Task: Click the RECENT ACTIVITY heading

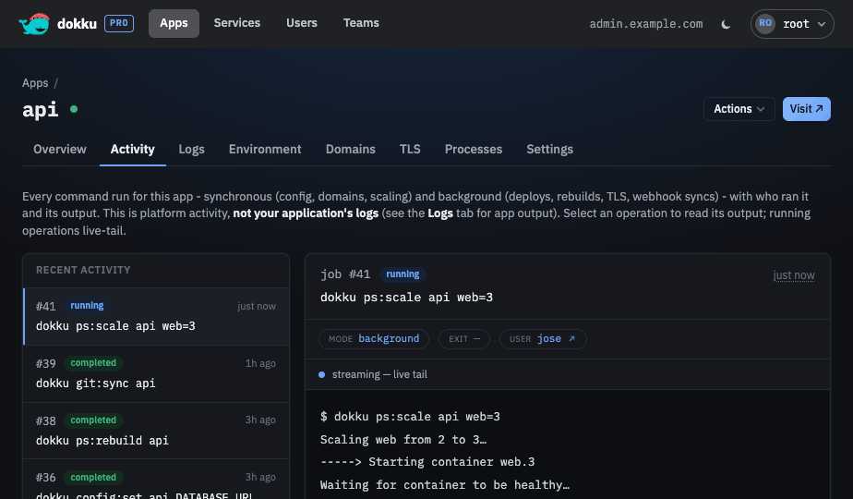Action: point(83,270)
